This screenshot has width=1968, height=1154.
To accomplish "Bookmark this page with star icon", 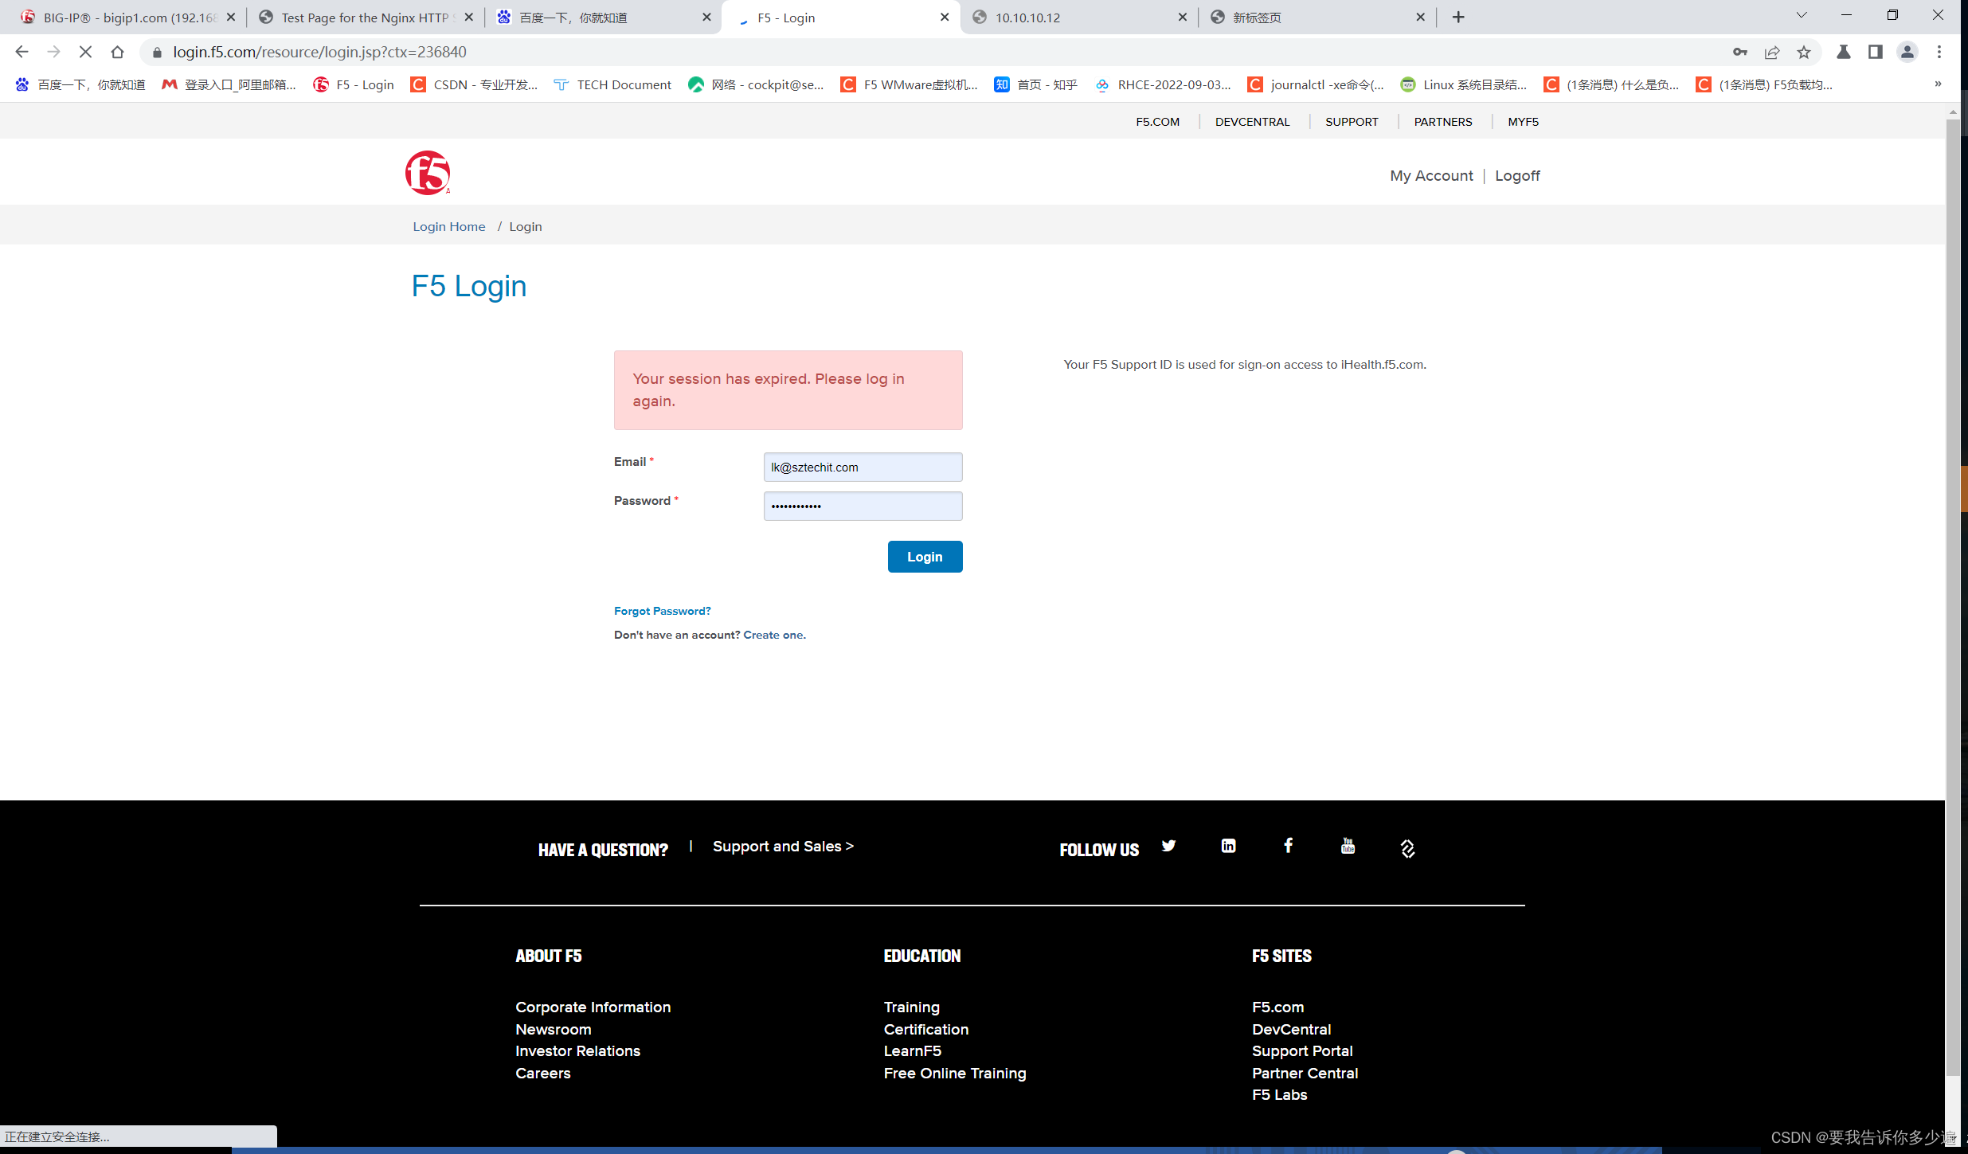I will (x=1804, y=52).
